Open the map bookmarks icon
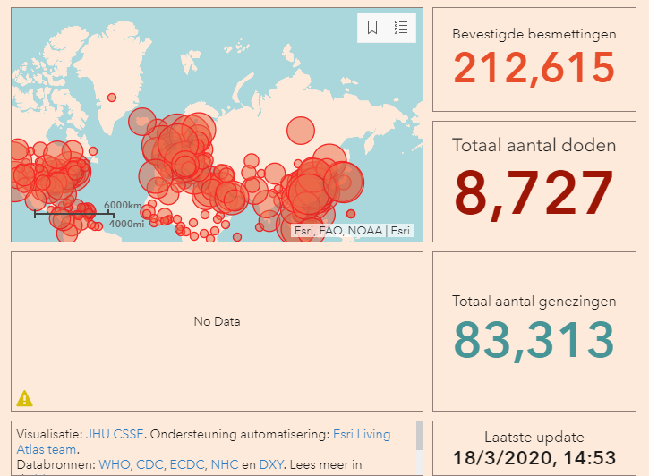649x476 pixels. tap(373, 28)
